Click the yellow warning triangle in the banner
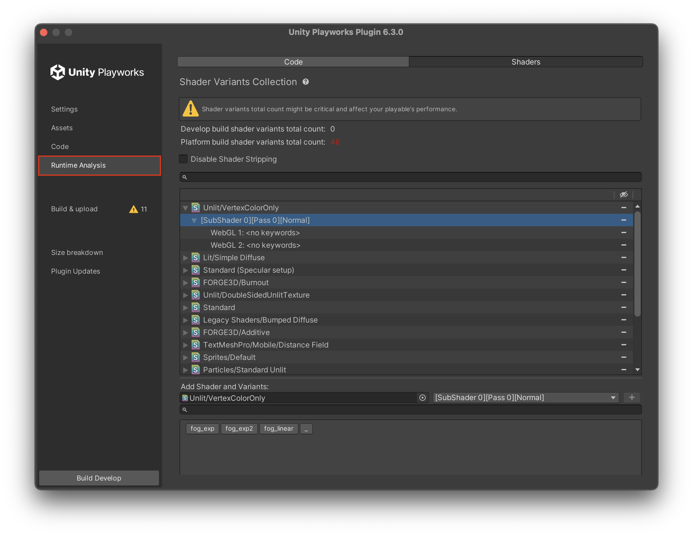The image size is (693, 536). pyautogui.click(x=190, y=109)
